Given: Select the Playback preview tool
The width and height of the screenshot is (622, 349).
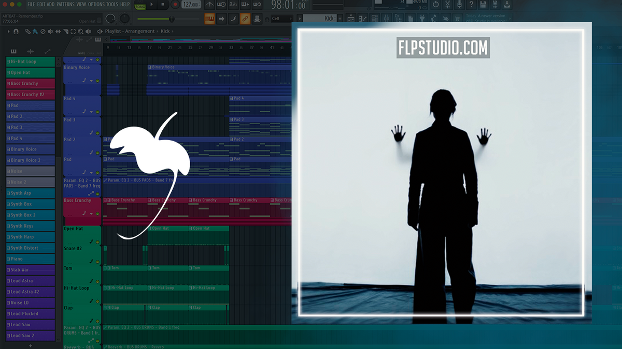Looking at the screenshot, I should [x=88, y=32].
